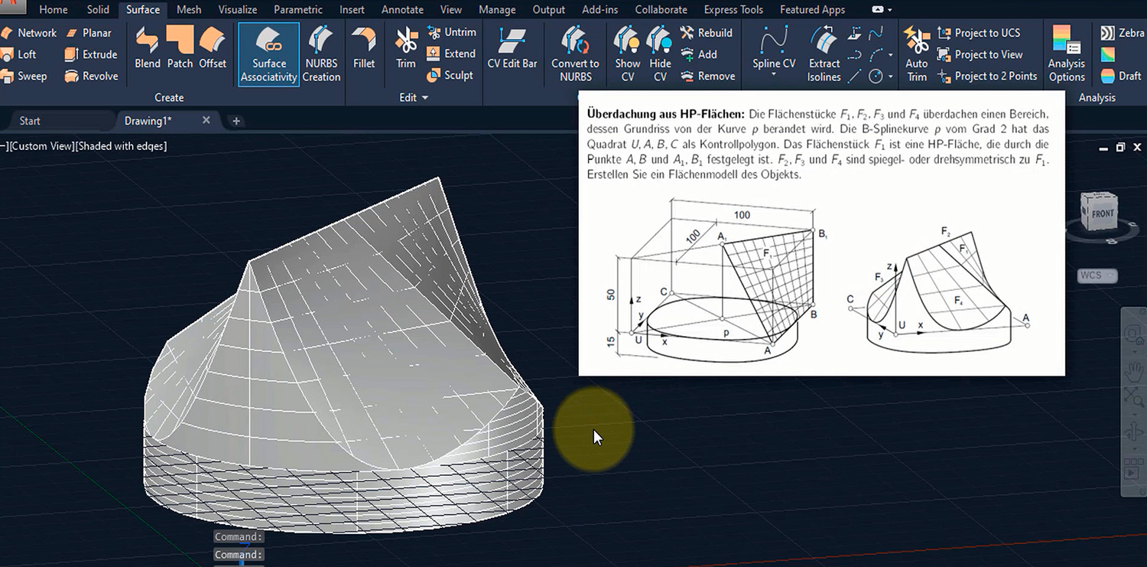Open the Featured Apps ribbon tab
The height and width of the screenshot is (567, 1147).
tap(813, 10)
